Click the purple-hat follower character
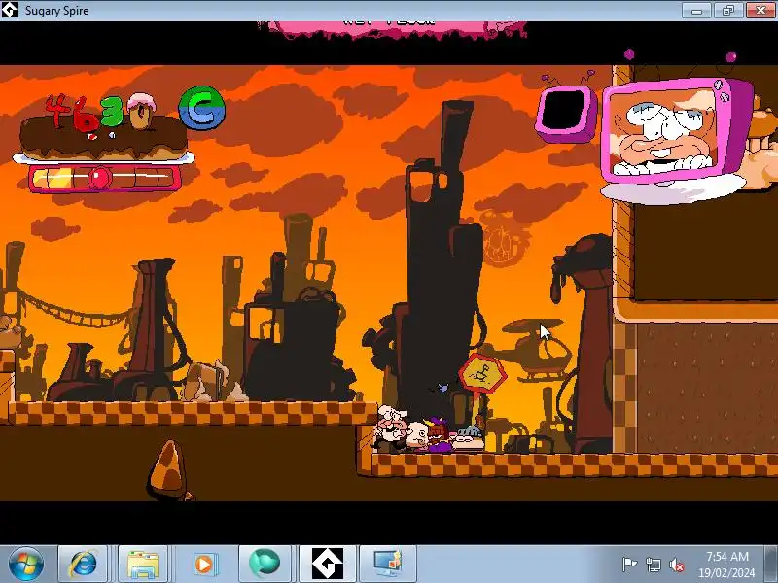This screenshot has width=778, height=583. (438, 434)
